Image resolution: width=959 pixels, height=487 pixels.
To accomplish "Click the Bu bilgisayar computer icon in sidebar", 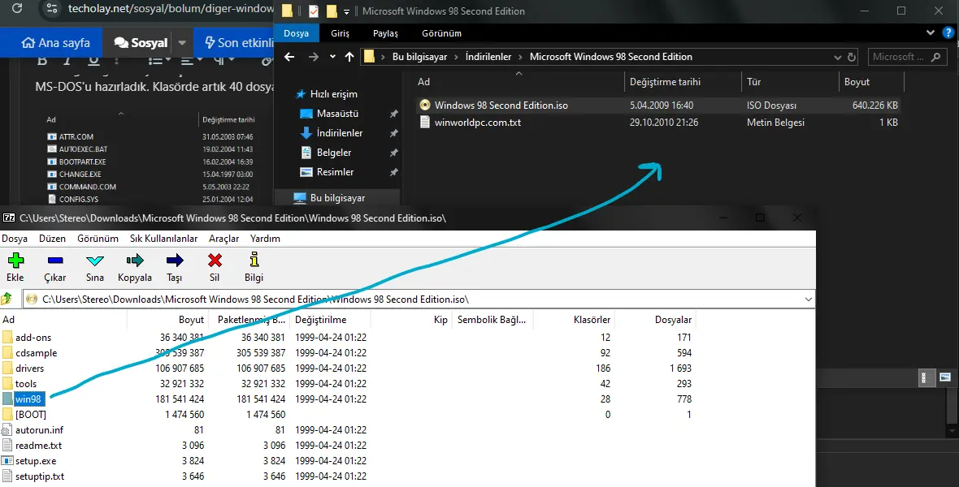I will click(x=300, y=198).
